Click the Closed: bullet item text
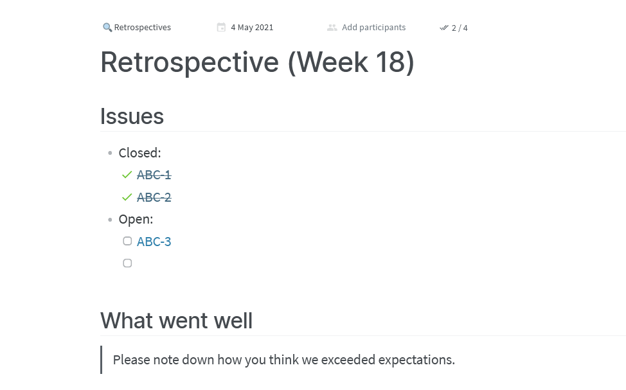 [x=139, y=153]
